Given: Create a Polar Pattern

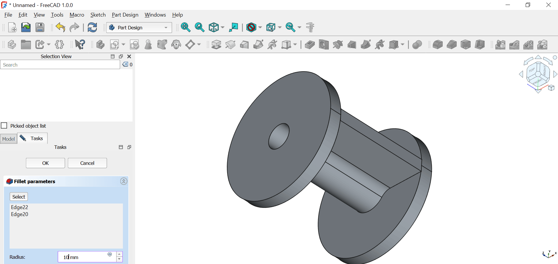Looking at the screenshot, I should point(528,44).
